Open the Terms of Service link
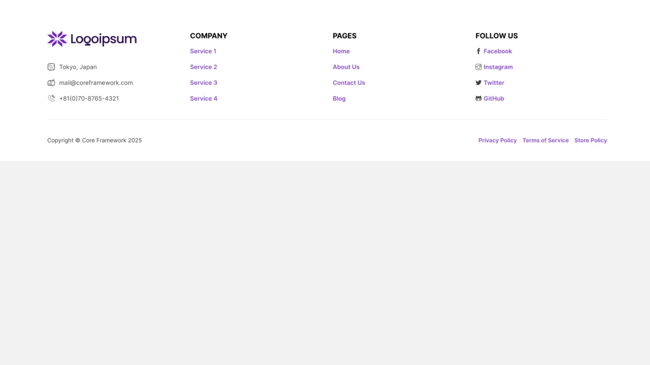The image size is (650, 365). coord(545,141)
